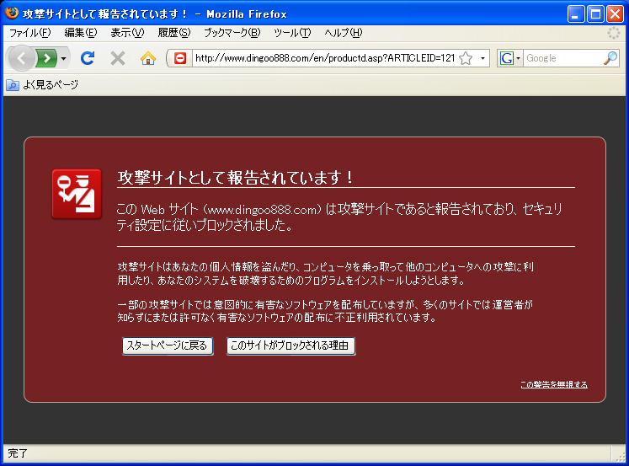The width and height of the screenshot is (629, 466).
Task: Open the ブックマーク(B) menu
Action: tap(232, 33)
